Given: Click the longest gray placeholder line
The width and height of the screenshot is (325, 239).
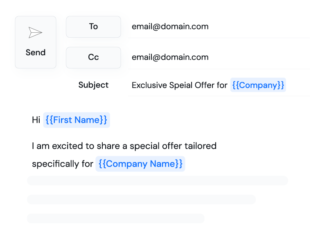Looking at the screenshot, I should 158,180.
